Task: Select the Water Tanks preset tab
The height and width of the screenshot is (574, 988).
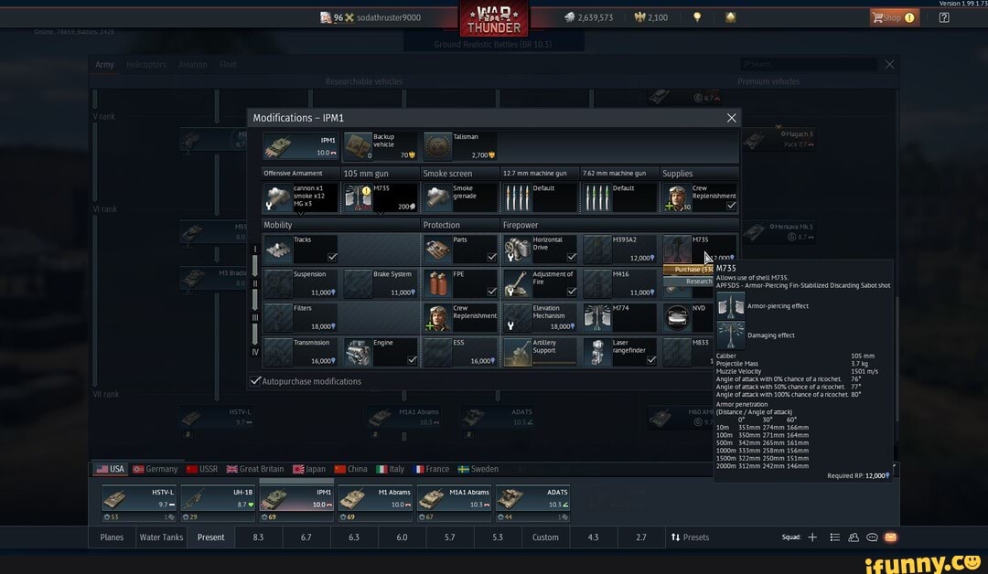Action: [162, 537]
